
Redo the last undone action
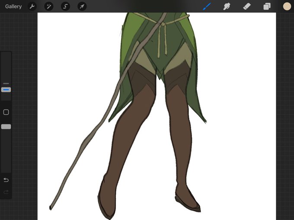click(6, 192)
